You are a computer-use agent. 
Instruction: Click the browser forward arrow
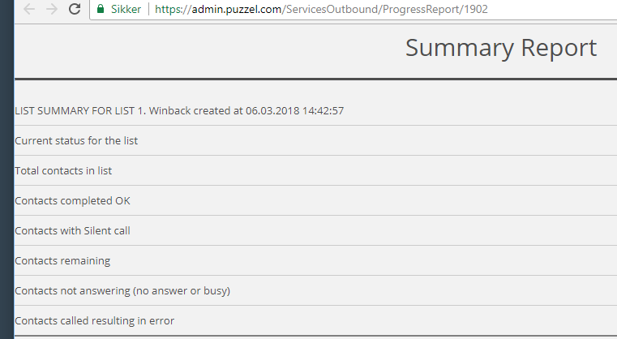point(51,10)
